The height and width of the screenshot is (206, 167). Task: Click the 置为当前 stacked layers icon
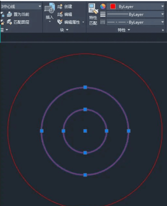[x=9, y=14]
